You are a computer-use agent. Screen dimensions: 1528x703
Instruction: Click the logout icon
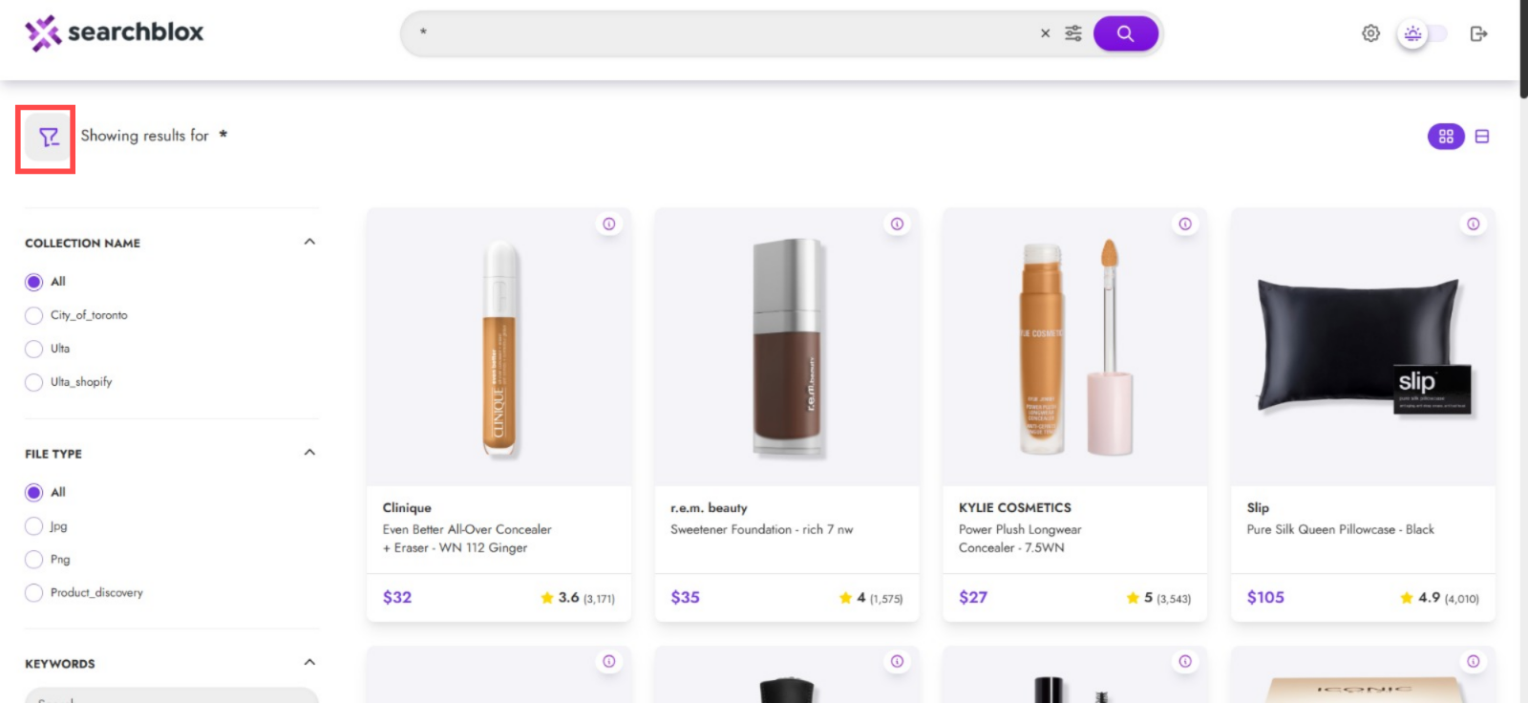point(1478,34)
